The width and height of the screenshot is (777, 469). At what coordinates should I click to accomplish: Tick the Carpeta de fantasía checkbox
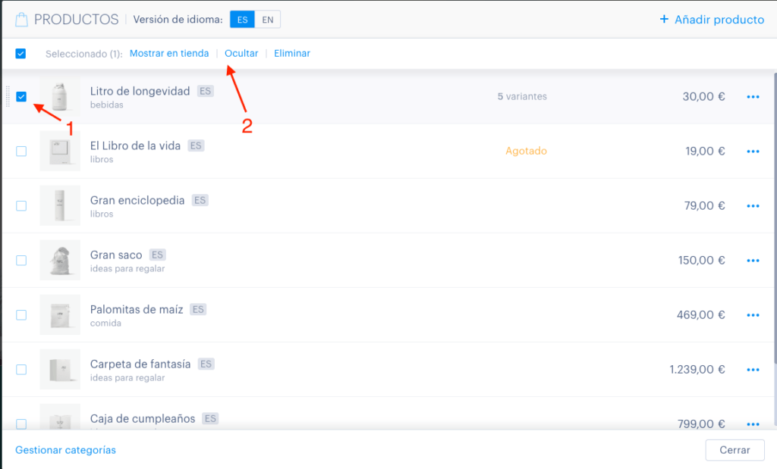pyautogui.click(x=20, y=369)
